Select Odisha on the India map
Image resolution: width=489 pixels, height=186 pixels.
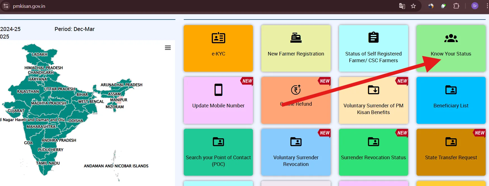76,121
